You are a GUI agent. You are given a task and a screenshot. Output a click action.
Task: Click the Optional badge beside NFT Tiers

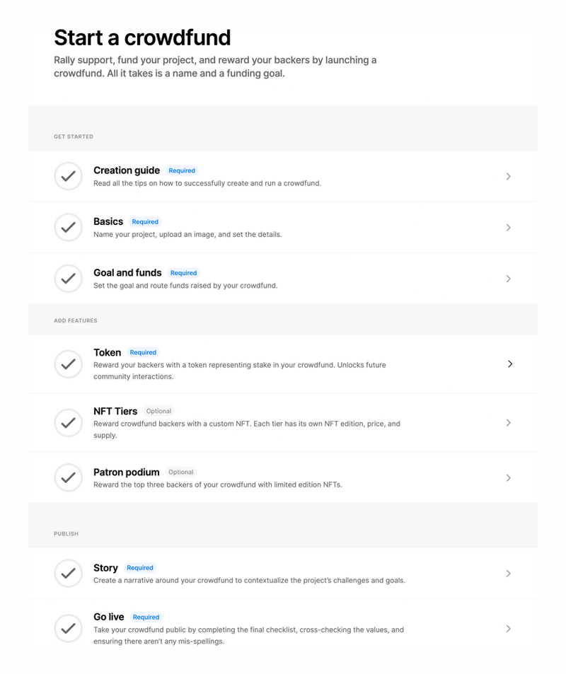158,411
